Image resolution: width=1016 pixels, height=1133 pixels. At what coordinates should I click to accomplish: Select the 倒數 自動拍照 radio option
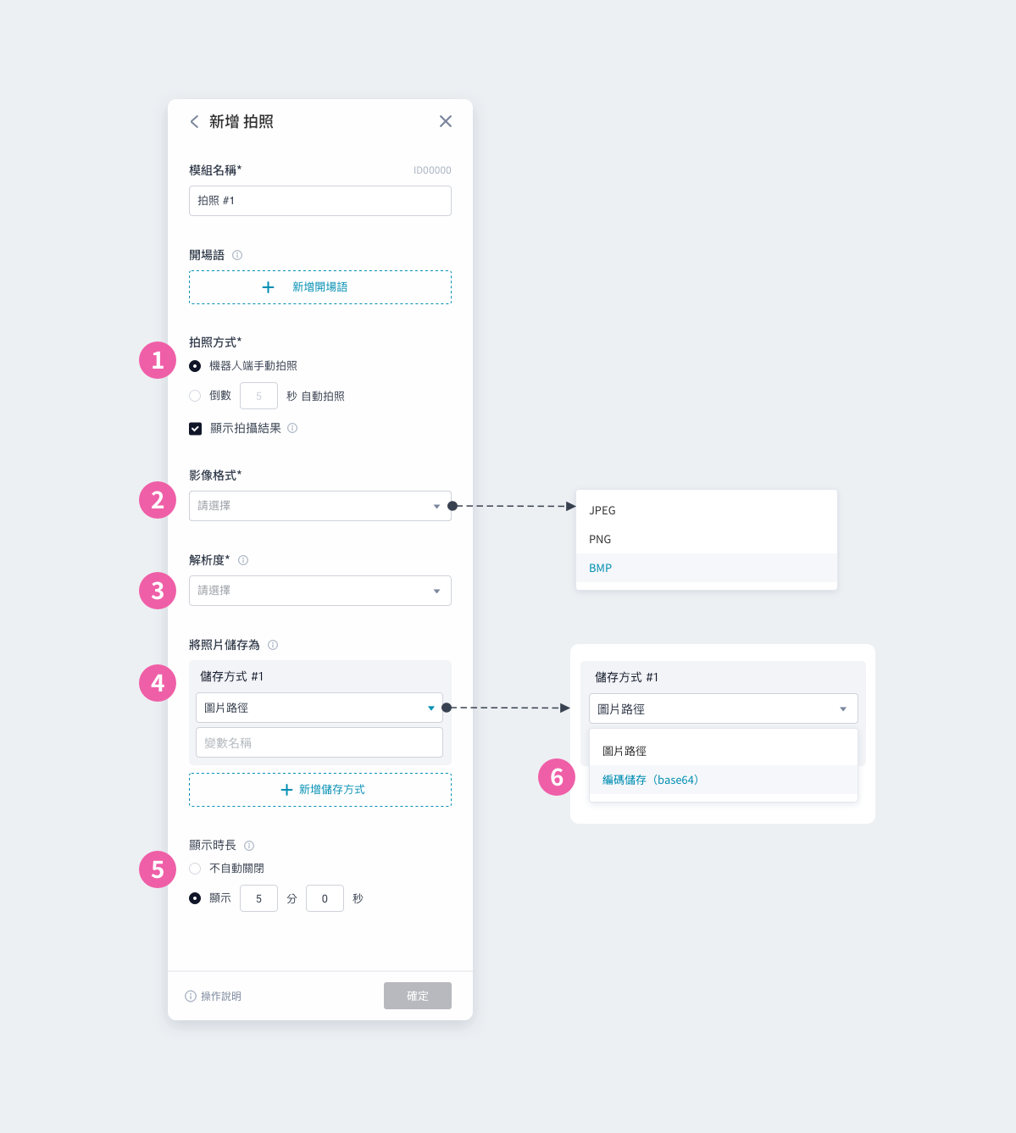(195, 396)
